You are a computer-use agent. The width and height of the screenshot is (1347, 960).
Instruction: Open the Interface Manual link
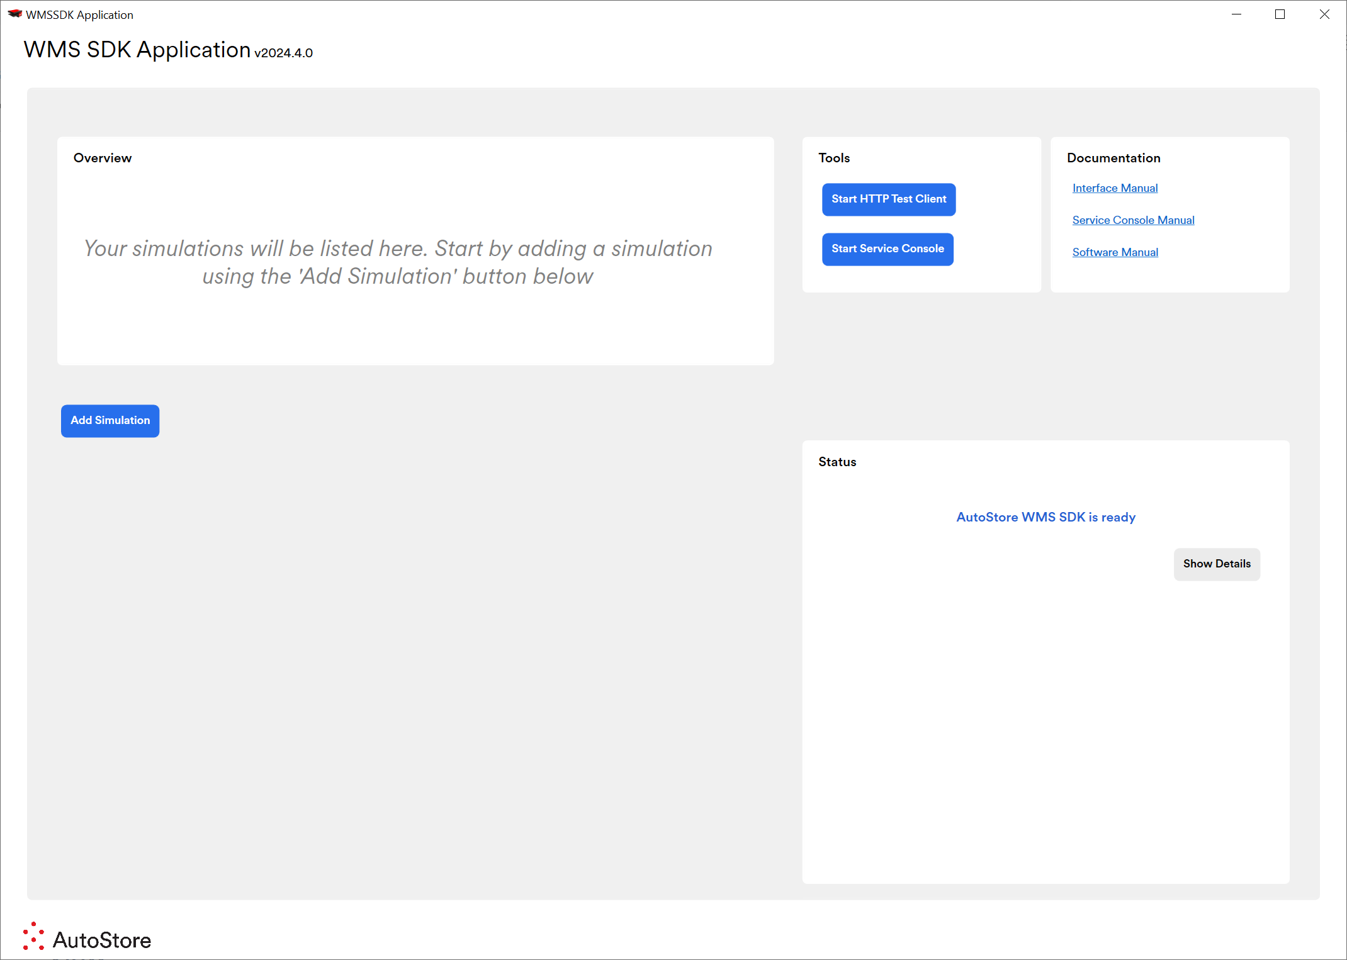[1115, 188]
